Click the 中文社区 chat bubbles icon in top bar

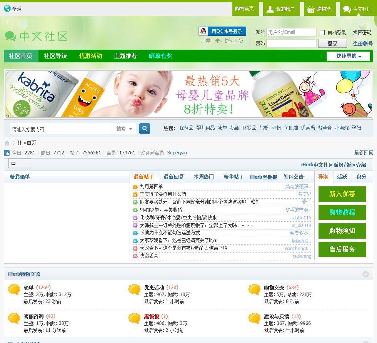[x=347, y=9]
